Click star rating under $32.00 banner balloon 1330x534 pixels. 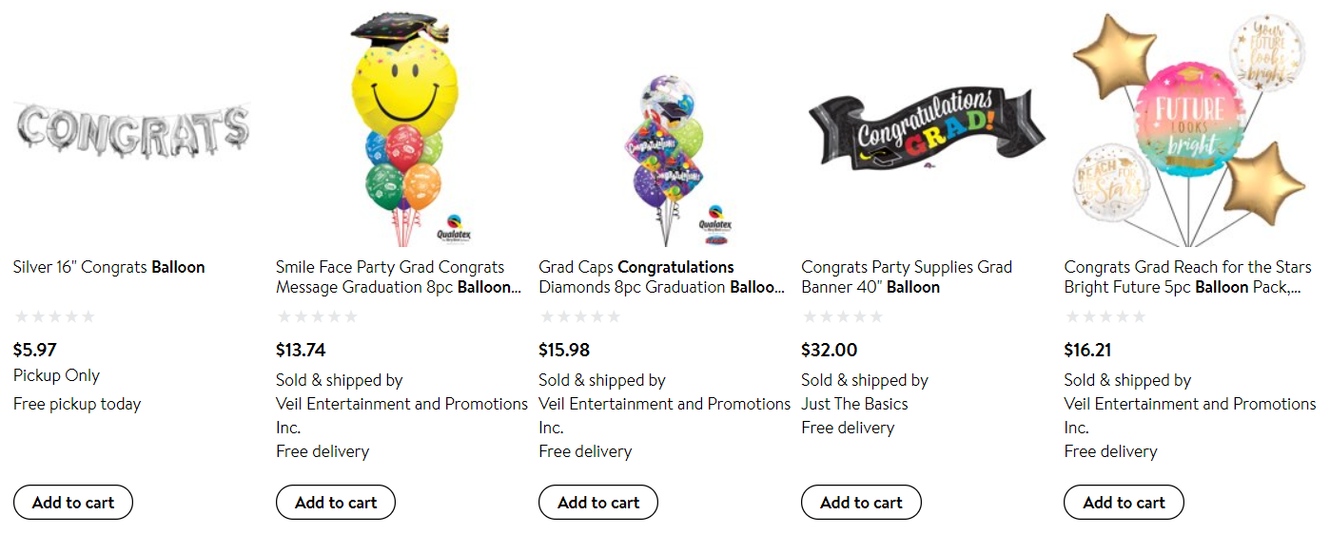843,316
